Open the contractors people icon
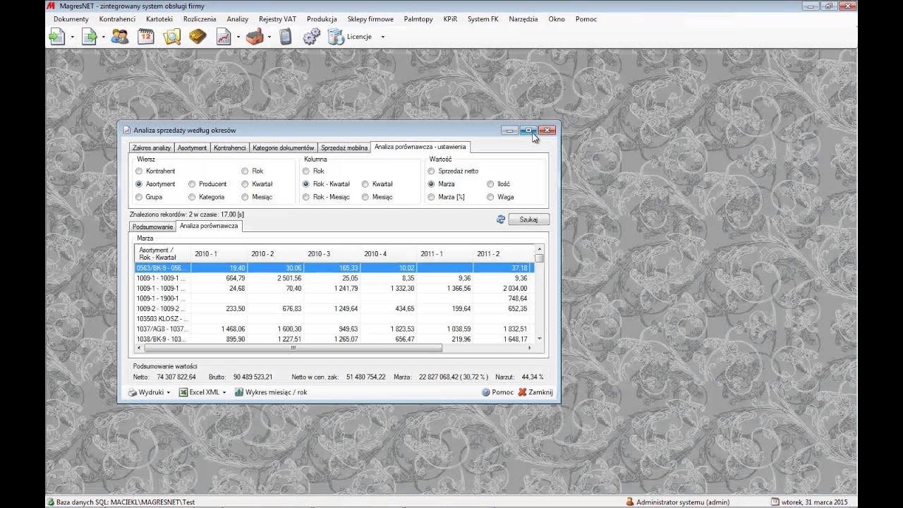Screen dimensions: 903x508 120,37
